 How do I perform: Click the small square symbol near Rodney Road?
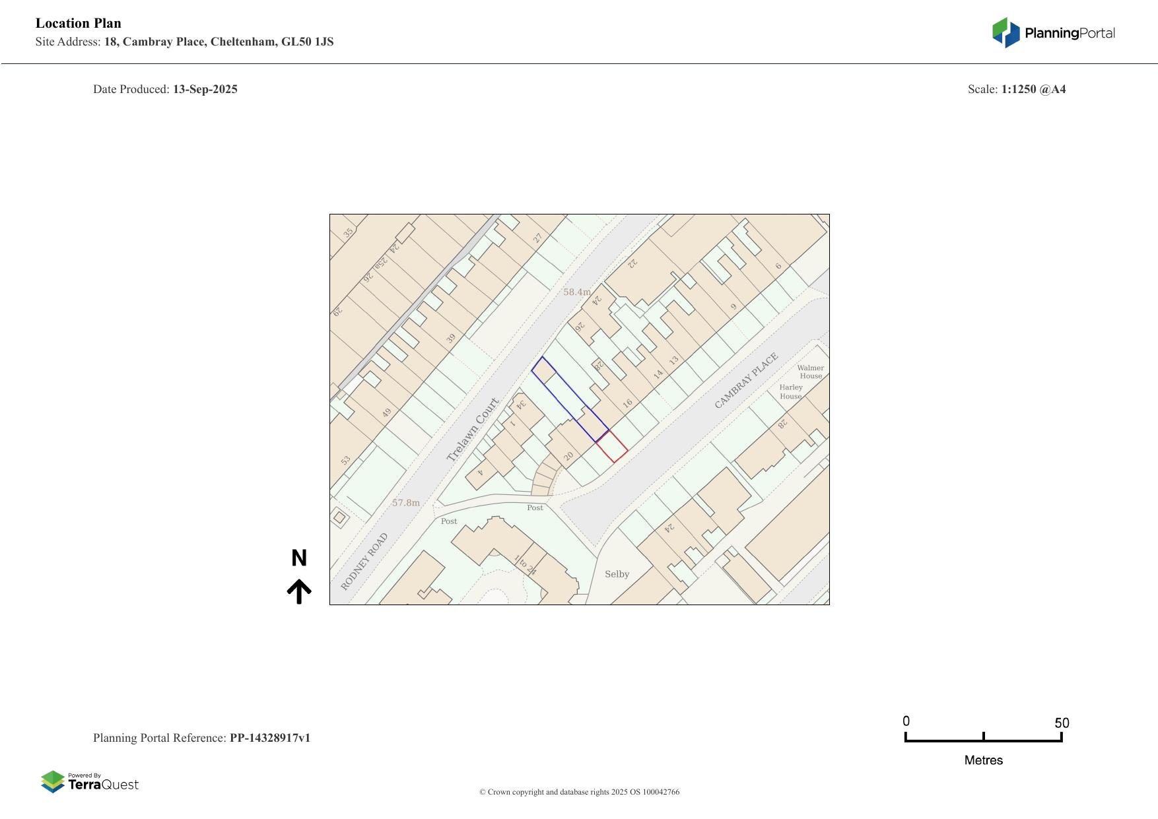click(x=339, y=517)
